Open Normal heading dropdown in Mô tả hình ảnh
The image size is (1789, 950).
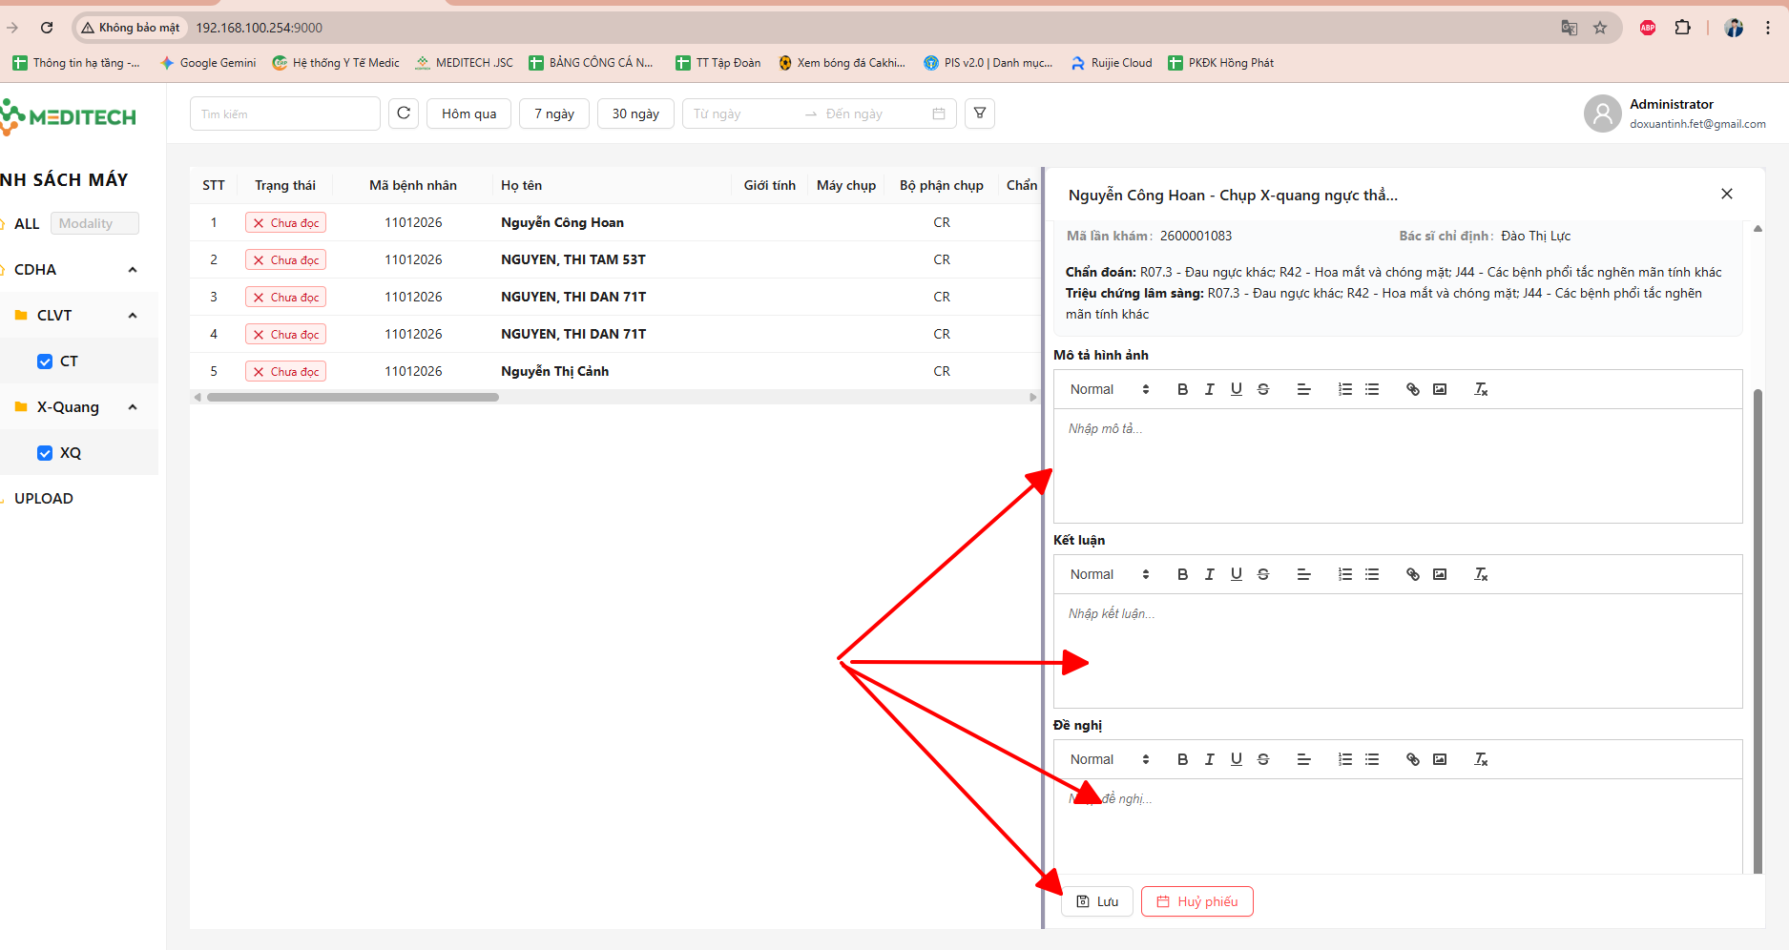pyautogui.click(x=1109, y=389)
